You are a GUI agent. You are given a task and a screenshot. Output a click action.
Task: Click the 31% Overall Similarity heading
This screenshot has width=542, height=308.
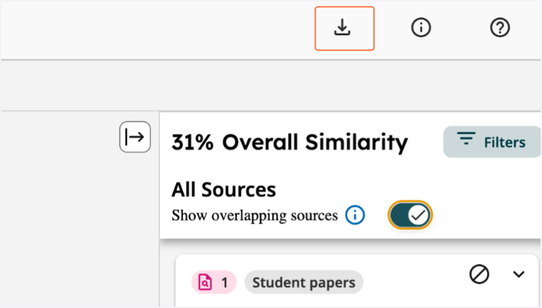[290, 142]
